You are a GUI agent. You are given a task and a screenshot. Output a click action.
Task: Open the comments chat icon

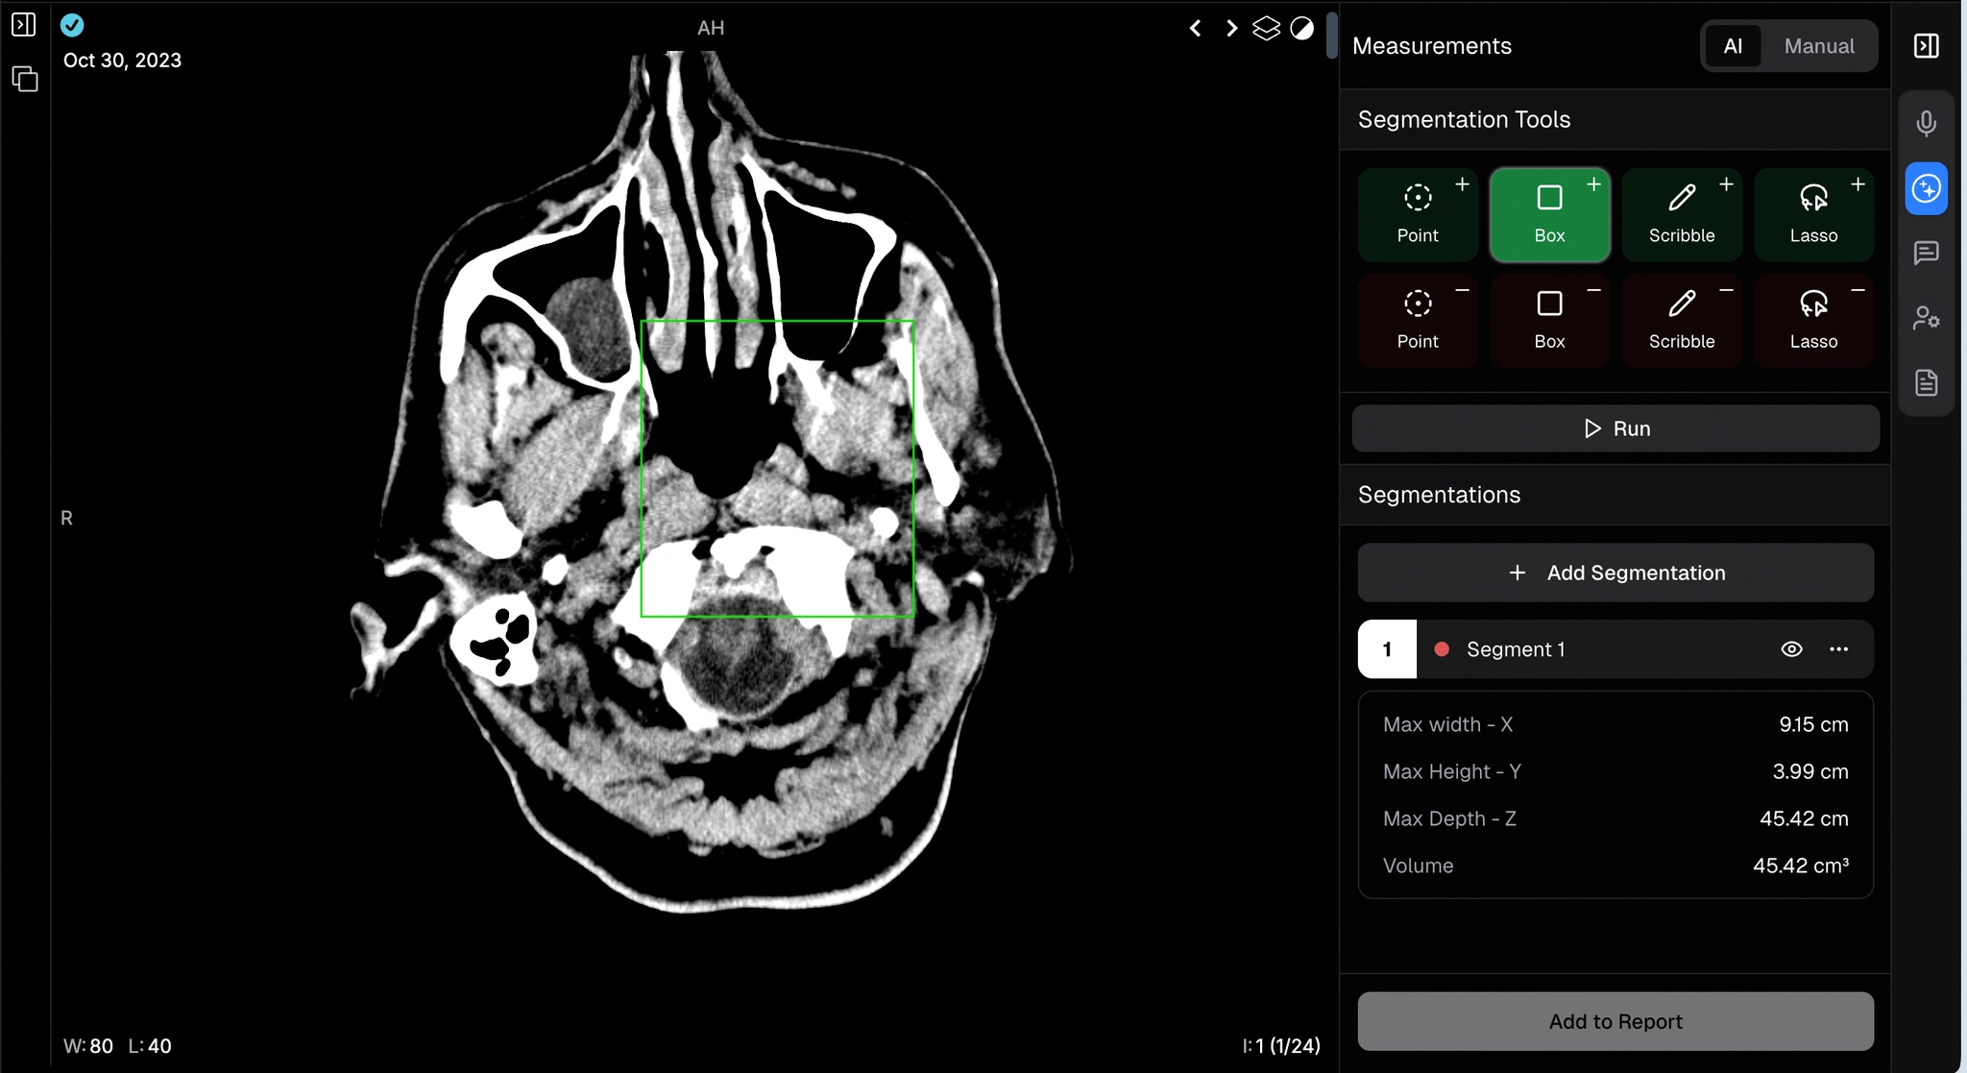(x=1926, y=253)
